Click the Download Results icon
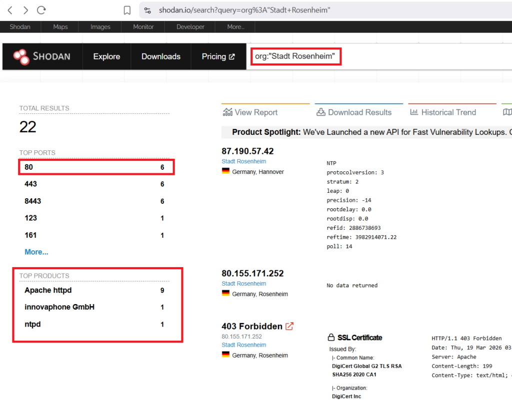Image resolution: width=512 pixels, height=407 pixels. click(x=321, y=112)
